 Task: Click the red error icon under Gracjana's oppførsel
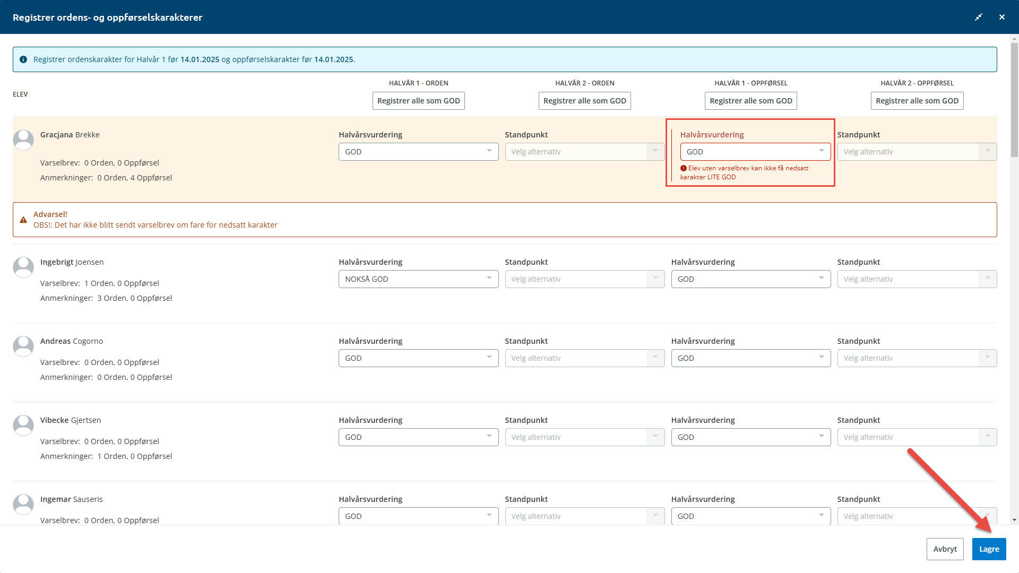(684, 168)
